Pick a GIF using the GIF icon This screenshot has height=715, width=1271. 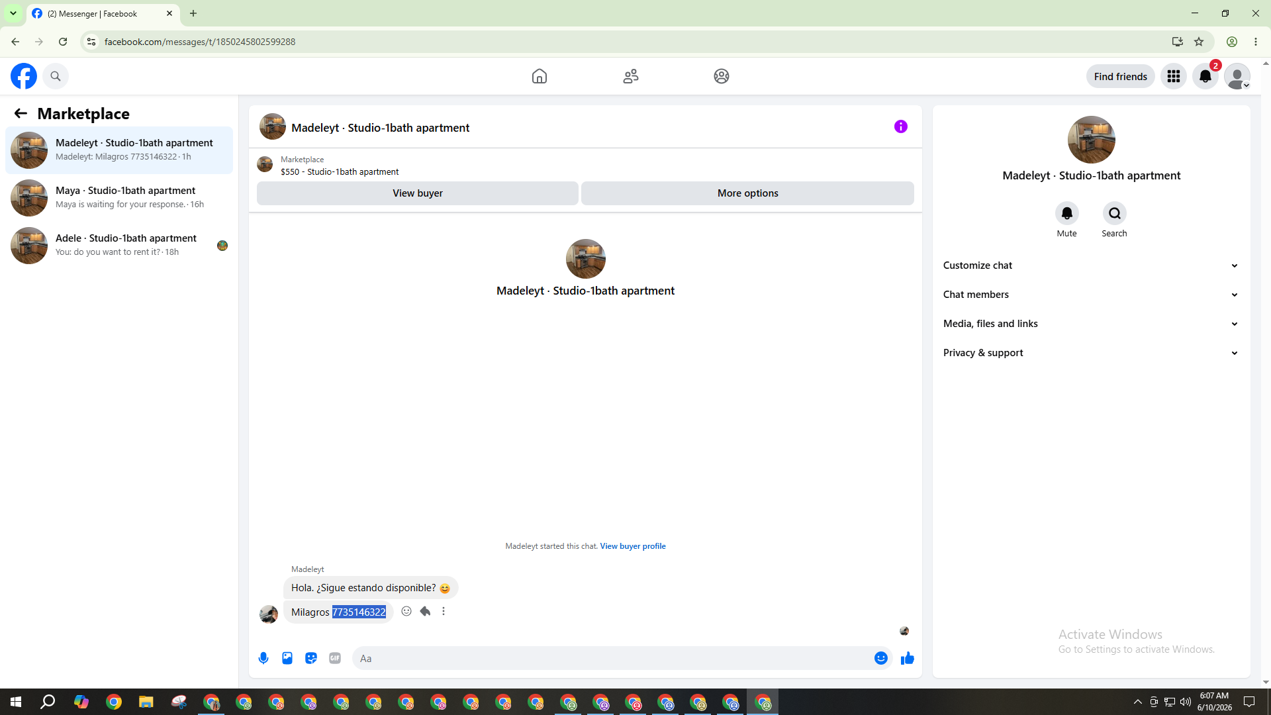[x=335, y=658]
